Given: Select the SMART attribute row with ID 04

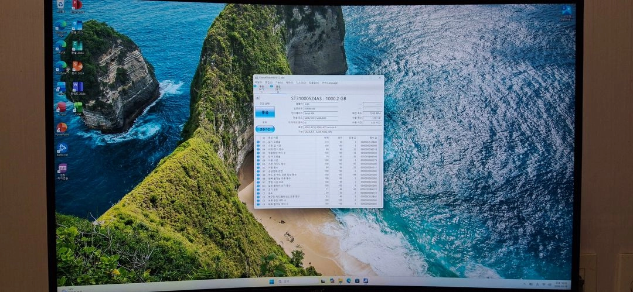Looking at the screenshot, I should (317, 149).
